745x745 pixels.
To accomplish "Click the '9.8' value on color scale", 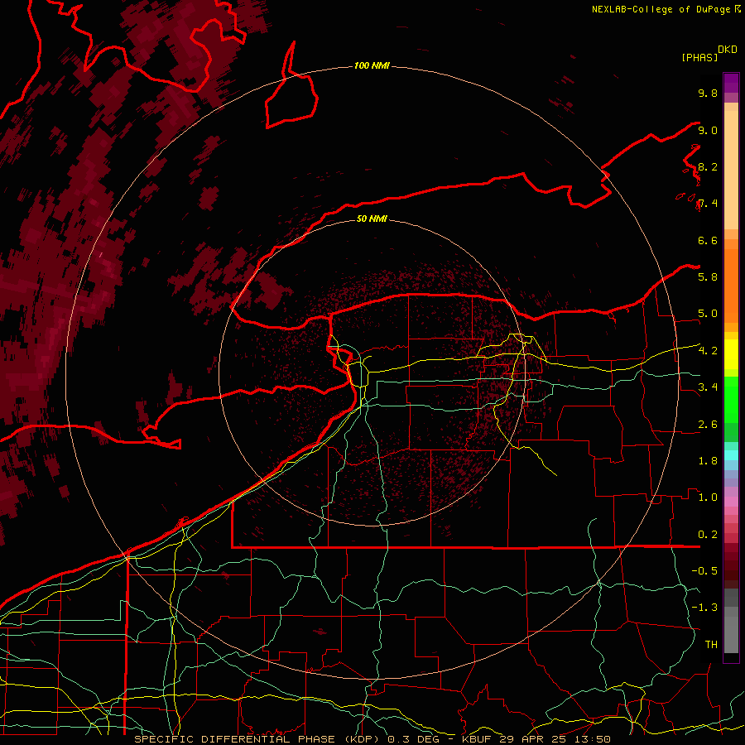I will [708, 93].
